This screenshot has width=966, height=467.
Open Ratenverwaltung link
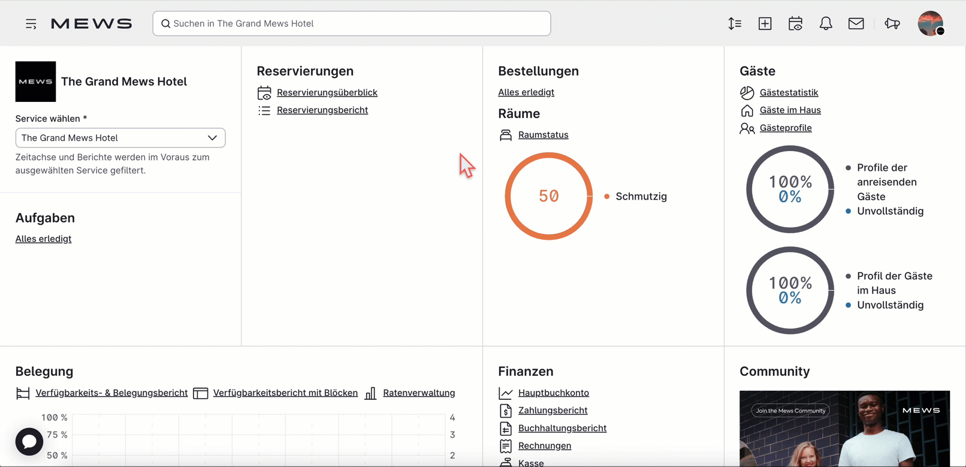[x=418, y=393]
